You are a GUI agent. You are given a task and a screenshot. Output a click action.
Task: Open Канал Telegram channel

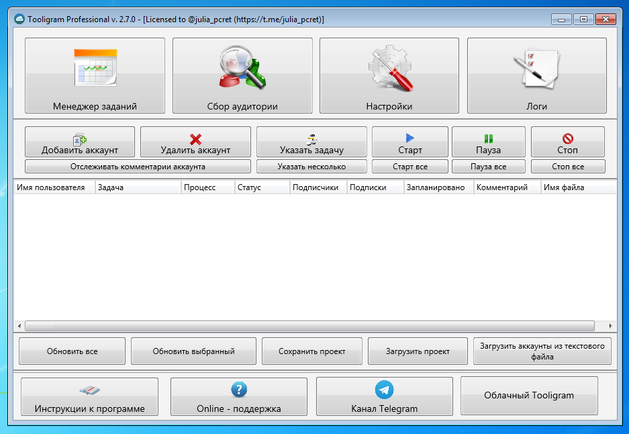pyautogui.click(x=384, y=396)
